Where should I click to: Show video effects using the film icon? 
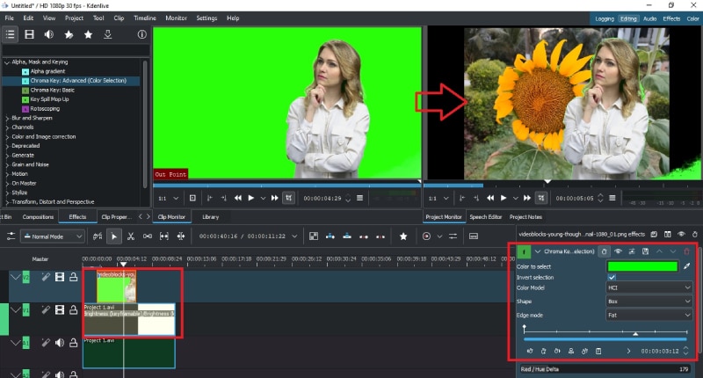coord(29,34)
